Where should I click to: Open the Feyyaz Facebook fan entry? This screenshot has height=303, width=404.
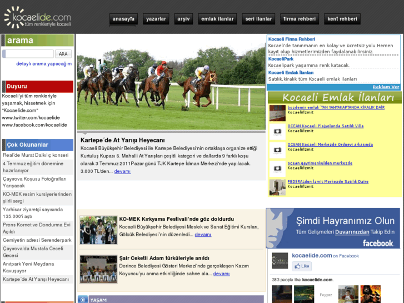326,295
